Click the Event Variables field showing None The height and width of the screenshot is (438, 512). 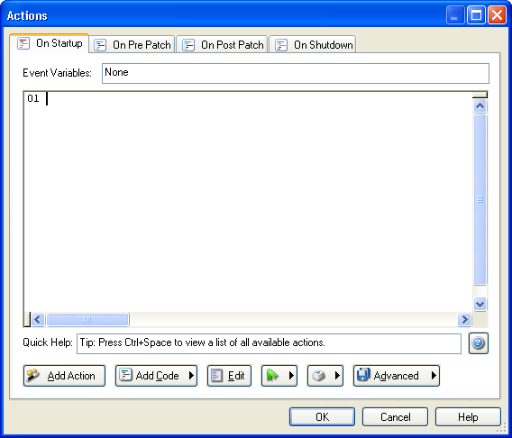[x=296, y=73]
